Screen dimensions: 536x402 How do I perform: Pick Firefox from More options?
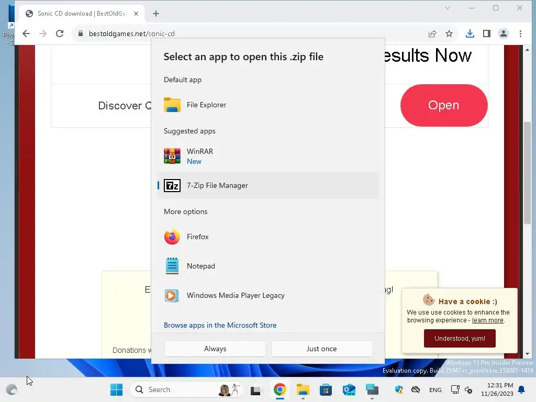point(268,237)
